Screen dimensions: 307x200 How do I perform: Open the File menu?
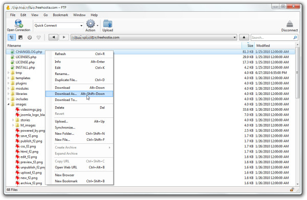[13, 15]
